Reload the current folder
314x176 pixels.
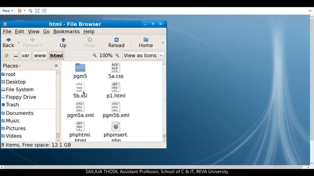(116, 43)
